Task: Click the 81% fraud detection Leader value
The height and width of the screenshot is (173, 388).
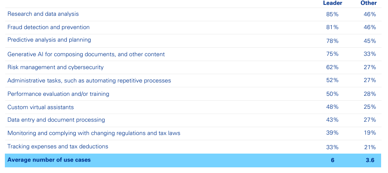Action: click(x=332, y=27)
